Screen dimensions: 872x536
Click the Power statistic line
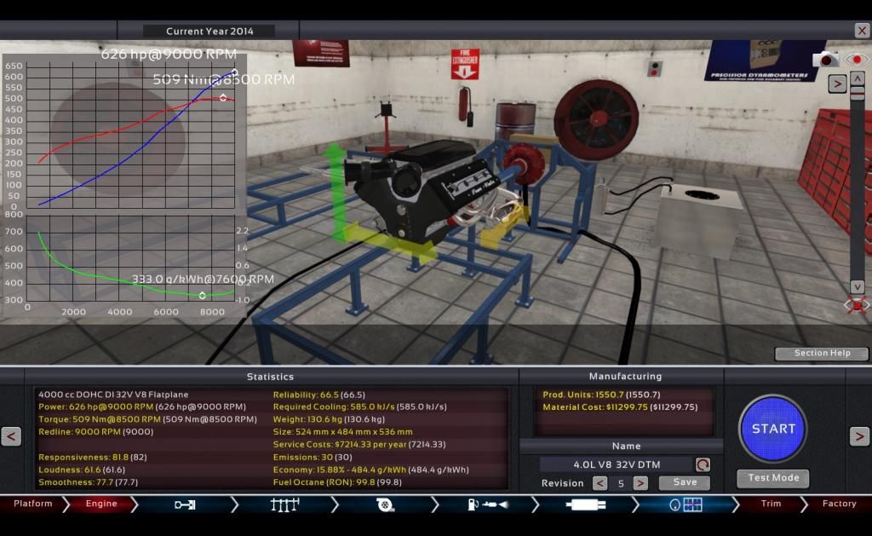[x=142, y=406]
